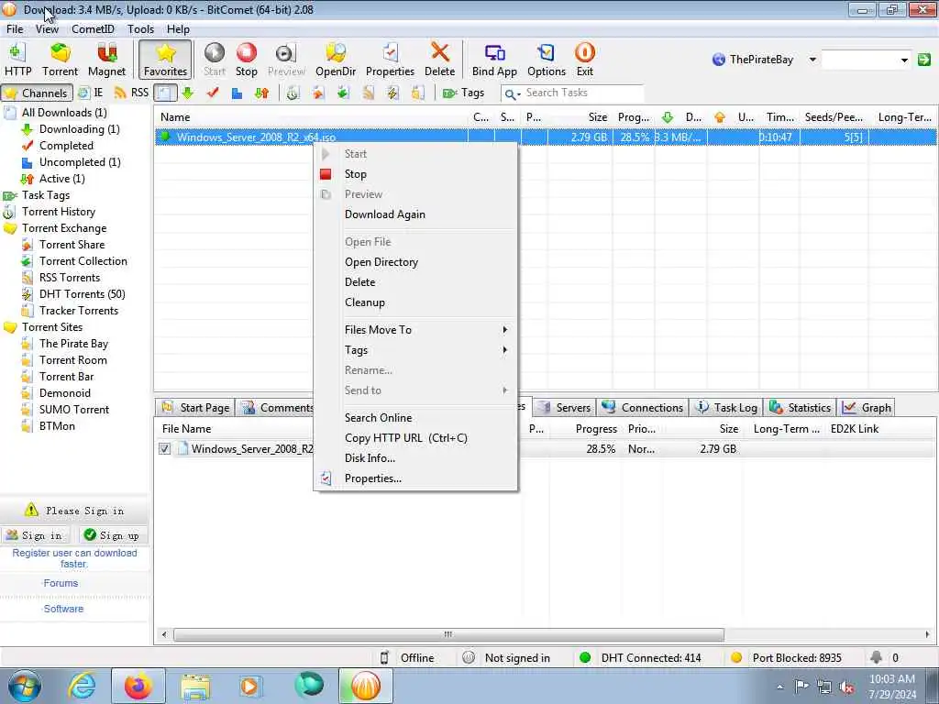Toggle the Channels sidebar button
Screen dimensions: 939x704
37,93
